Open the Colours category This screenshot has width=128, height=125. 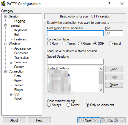coord(19,67)
